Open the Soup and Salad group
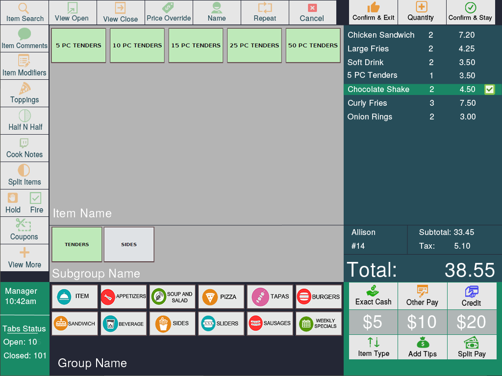Image resolution: width=502 pixels, height=376 pixels. 172,297
